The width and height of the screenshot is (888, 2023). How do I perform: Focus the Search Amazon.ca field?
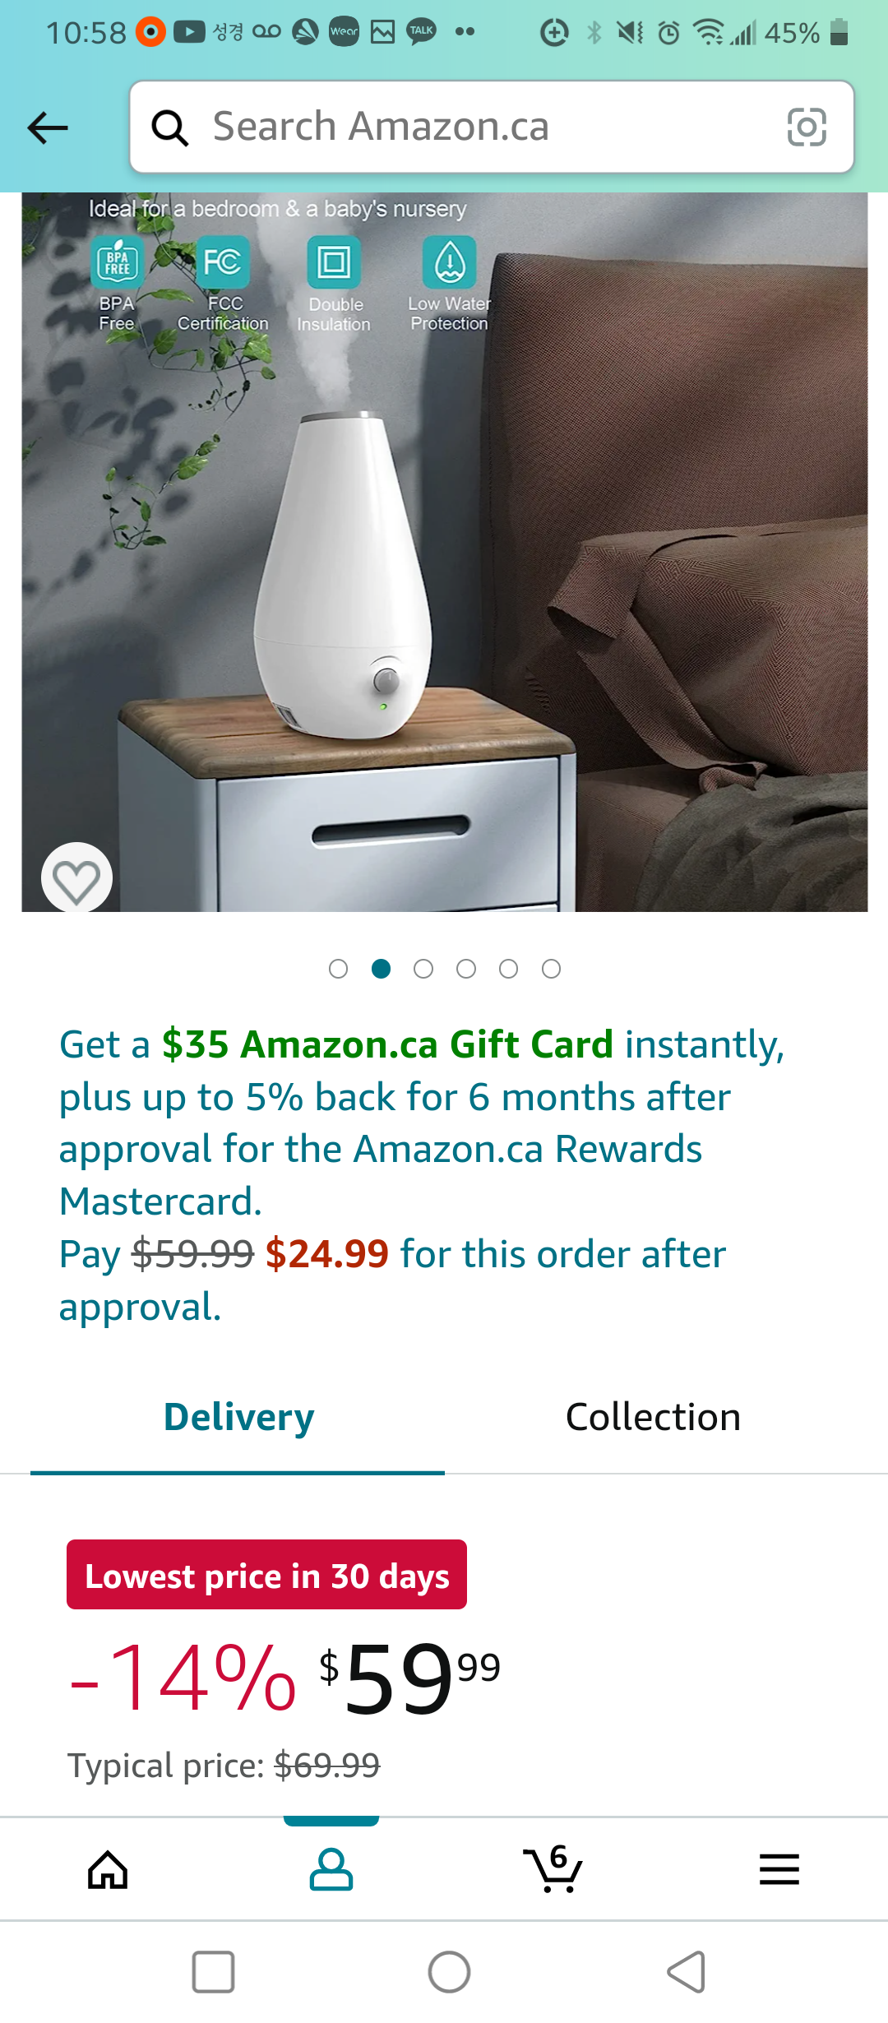pyautogui.click(x=492, y=127)
